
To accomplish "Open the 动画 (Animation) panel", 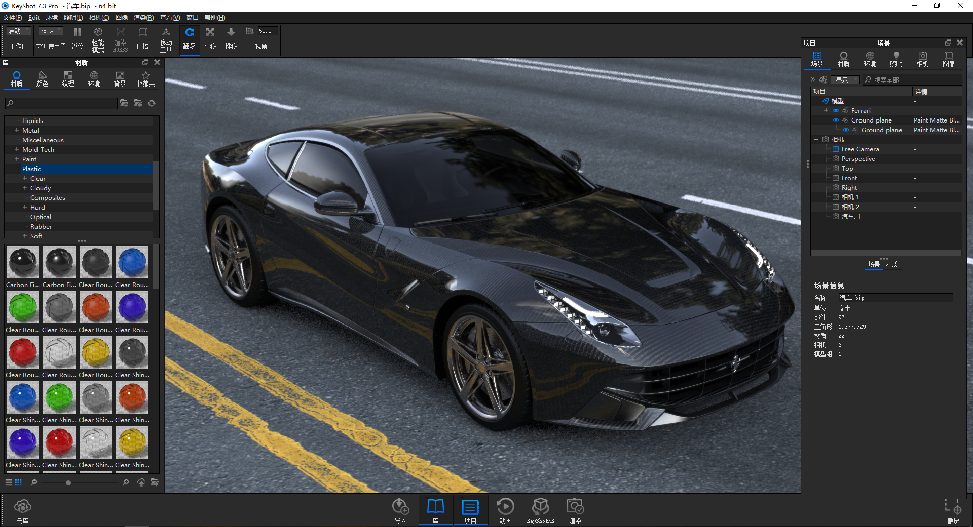I will click(505, 509).
